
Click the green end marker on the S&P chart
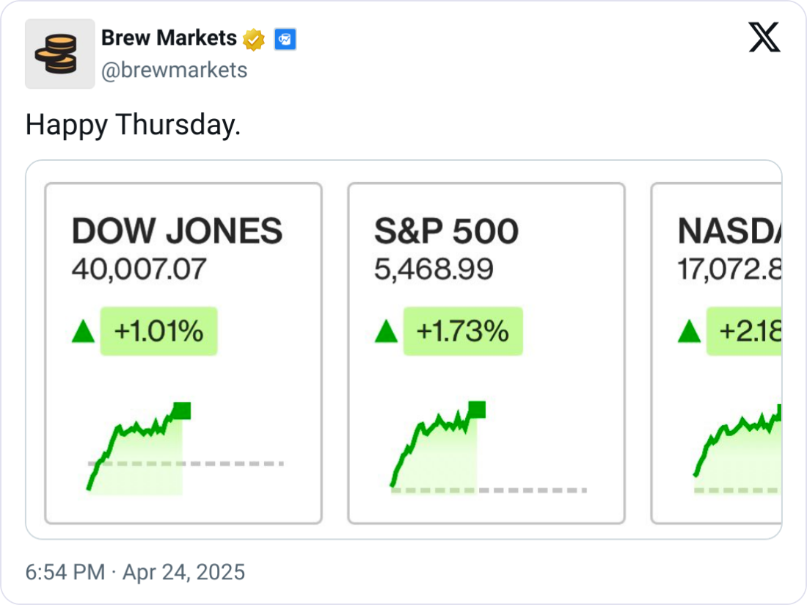tap(477, 410)
